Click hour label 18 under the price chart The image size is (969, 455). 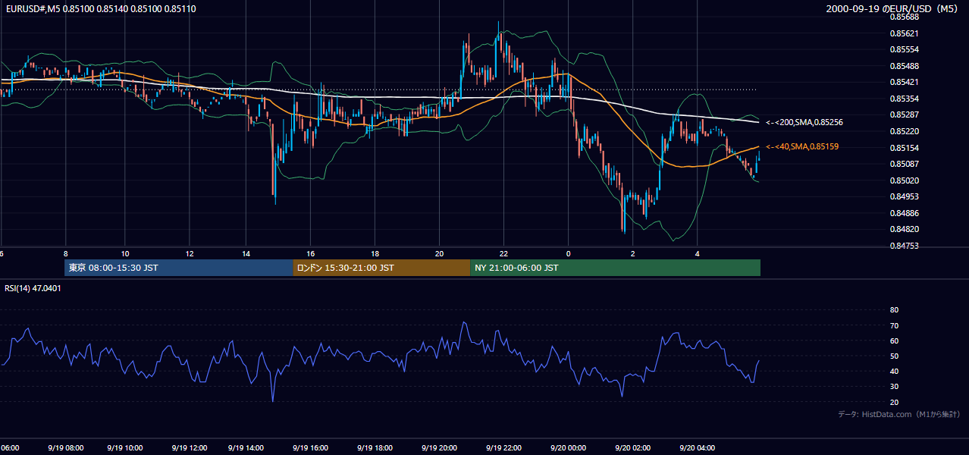pyautogui.click(x=375, y=253)
